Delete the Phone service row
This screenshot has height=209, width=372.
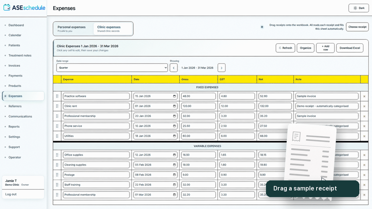364,126
